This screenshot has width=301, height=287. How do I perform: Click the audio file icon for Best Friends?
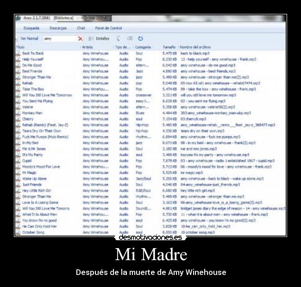click(x=18, y=71)
